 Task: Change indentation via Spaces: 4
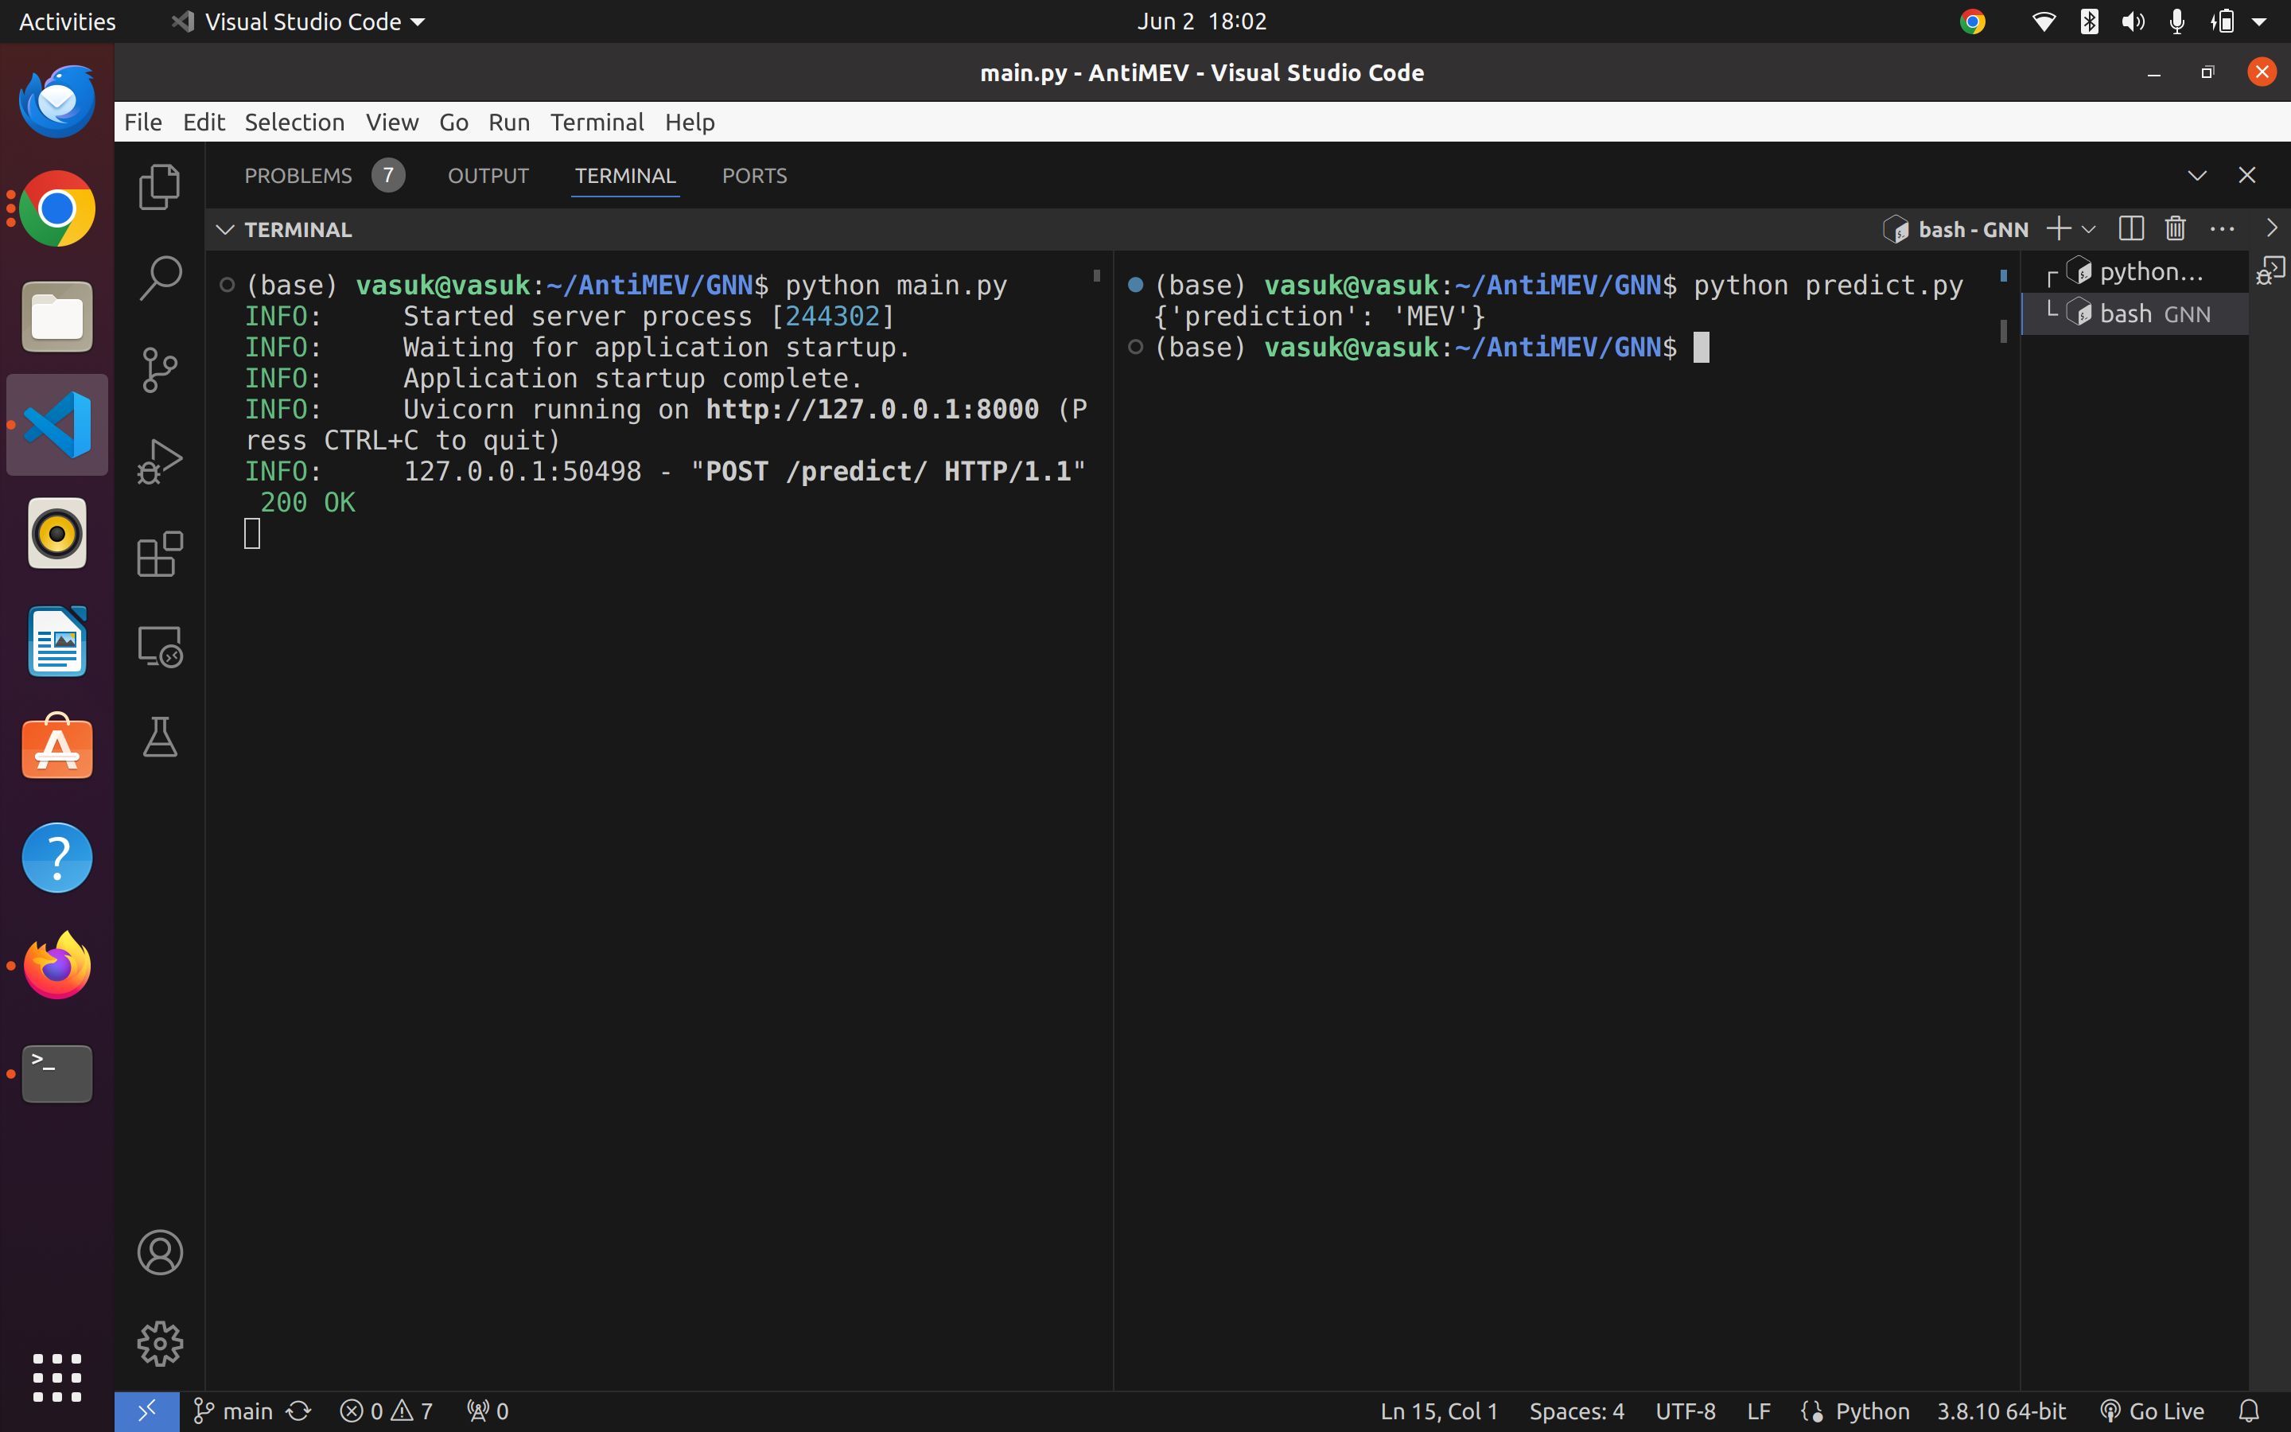click(x=1576, y=1411)
